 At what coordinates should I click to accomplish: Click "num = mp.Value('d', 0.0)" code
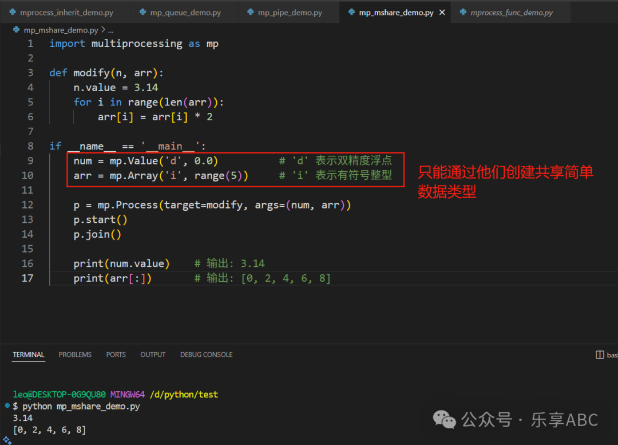[146, 161]
